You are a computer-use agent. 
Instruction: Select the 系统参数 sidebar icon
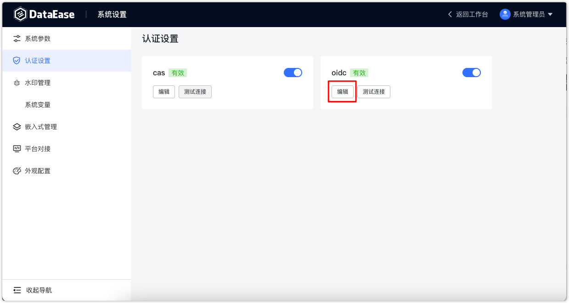(16, 38)
